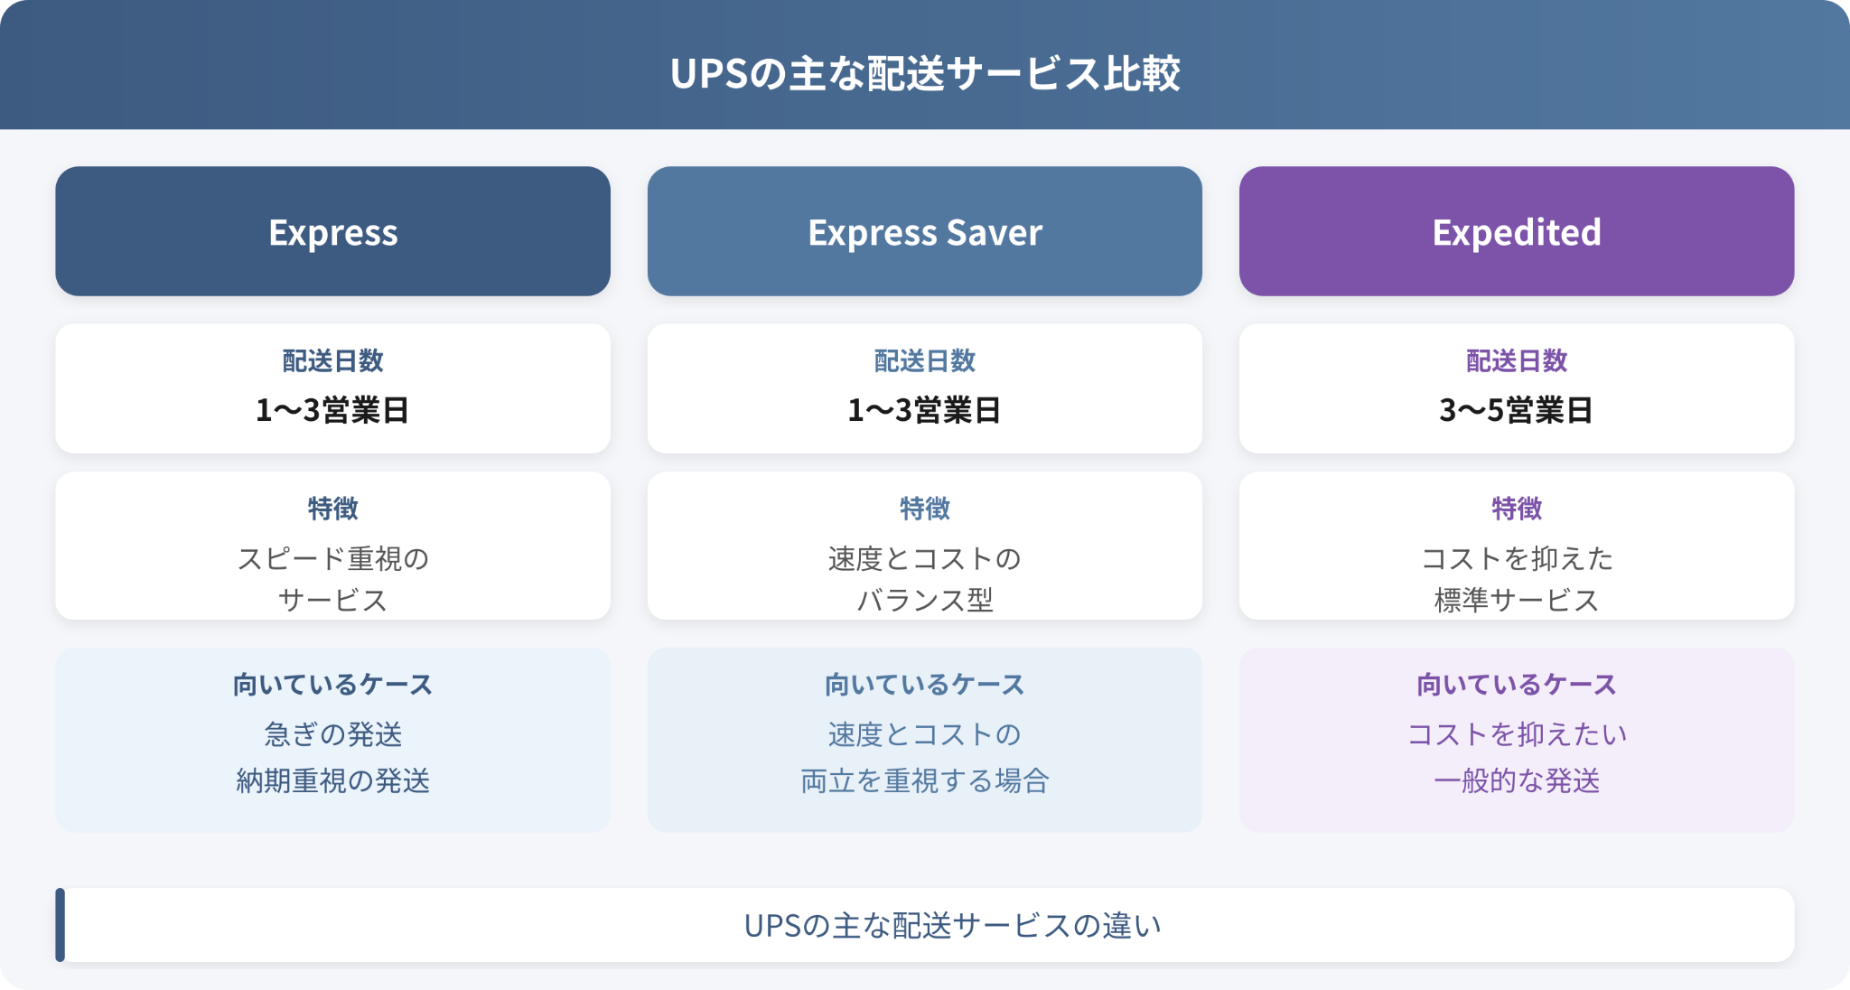Image resolution: width=1850 pixels, height=990 pixels.
Task: Click the 一般的な発送 purple use case box
Action: tap(1516, 740)
